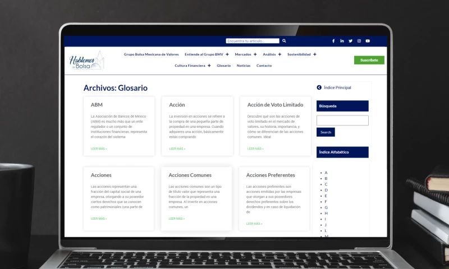Viewport: 449px width, 269px height.
Task: Select letter E in alphabetical index
Action: click(x=326, y=196)
